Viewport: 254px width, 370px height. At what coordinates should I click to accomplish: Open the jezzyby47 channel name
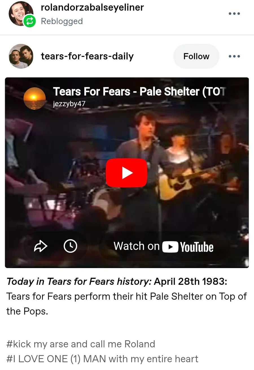pos(69,104)
